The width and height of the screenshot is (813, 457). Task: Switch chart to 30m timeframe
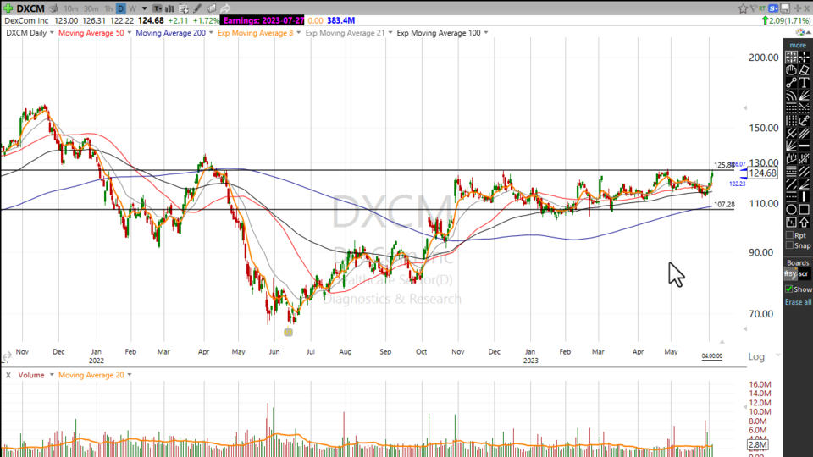click(91, 8)
